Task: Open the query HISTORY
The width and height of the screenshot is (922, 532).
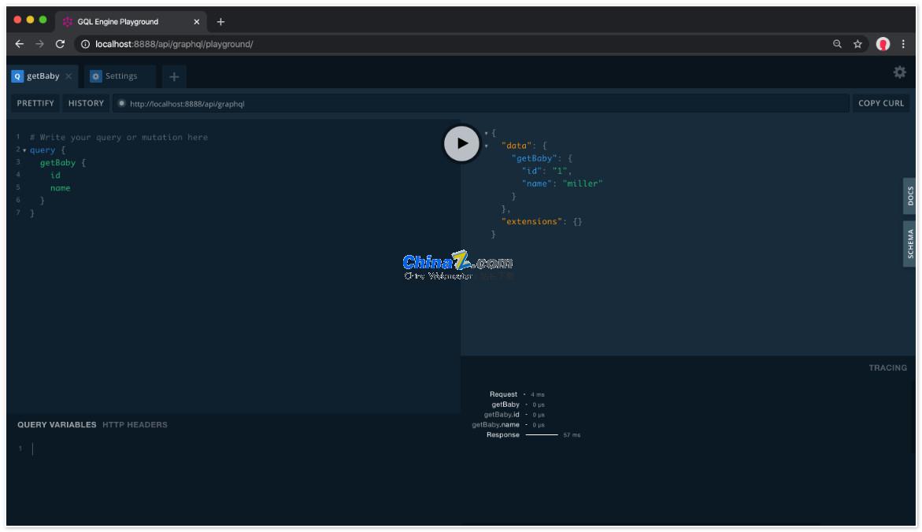Action: point(86,103)
